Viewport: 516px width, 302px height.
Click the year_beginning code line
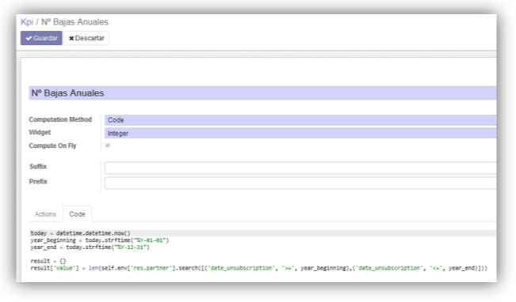click(100, 240)
